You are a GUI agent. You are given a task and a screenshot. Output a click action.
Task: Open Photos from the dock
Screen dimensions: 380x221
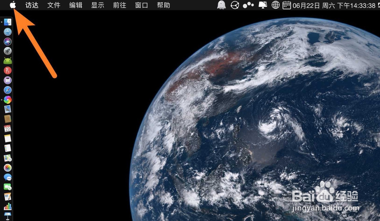tap(8, 168)
